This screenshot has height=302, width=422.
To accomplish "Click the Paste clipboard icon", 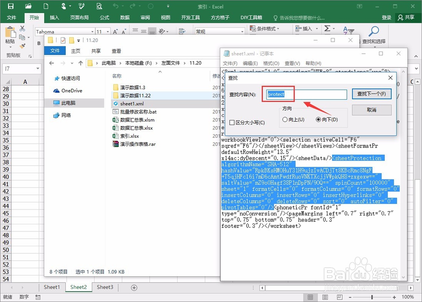I will 10,33.
